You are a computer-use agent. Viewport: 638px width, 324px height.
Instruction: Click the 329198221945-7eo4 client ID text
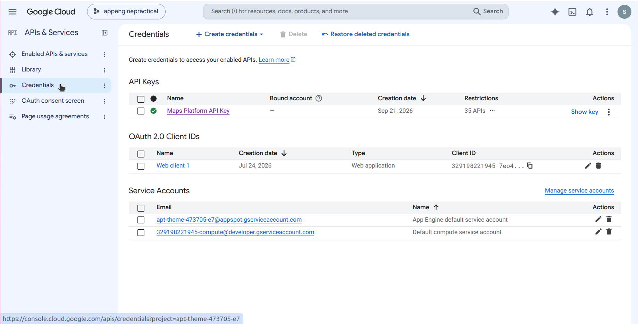pos(487,166)
